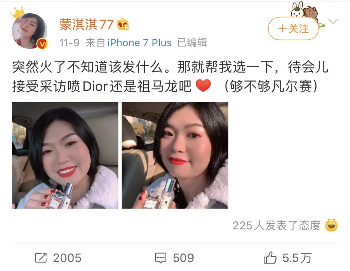This screenshot has width=350, height=271.
Task: Tap the 5.5万 like count
Action: (x=297, y=258)
